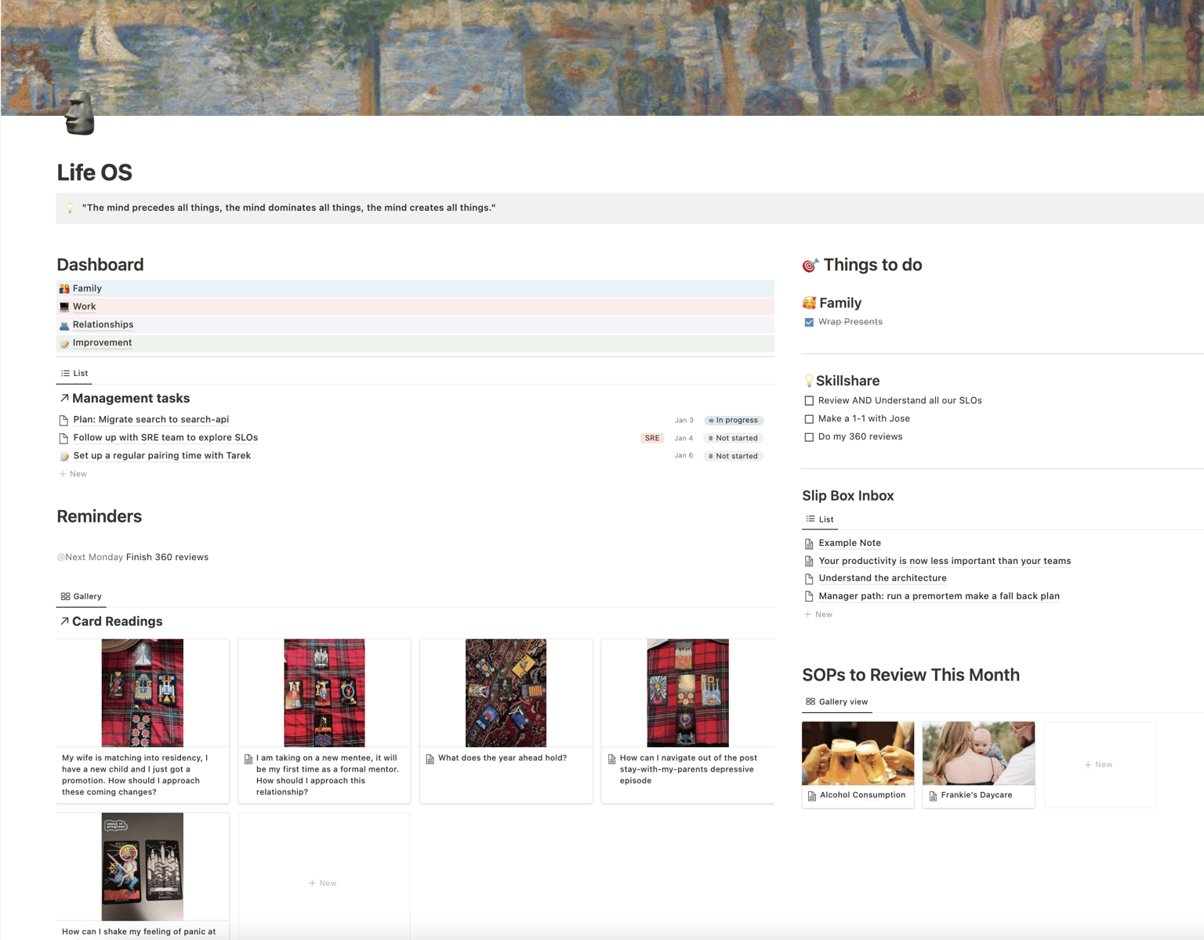Add New card in Card Readings gallery
The image size is (1204, 940).
tap(324, 883)
